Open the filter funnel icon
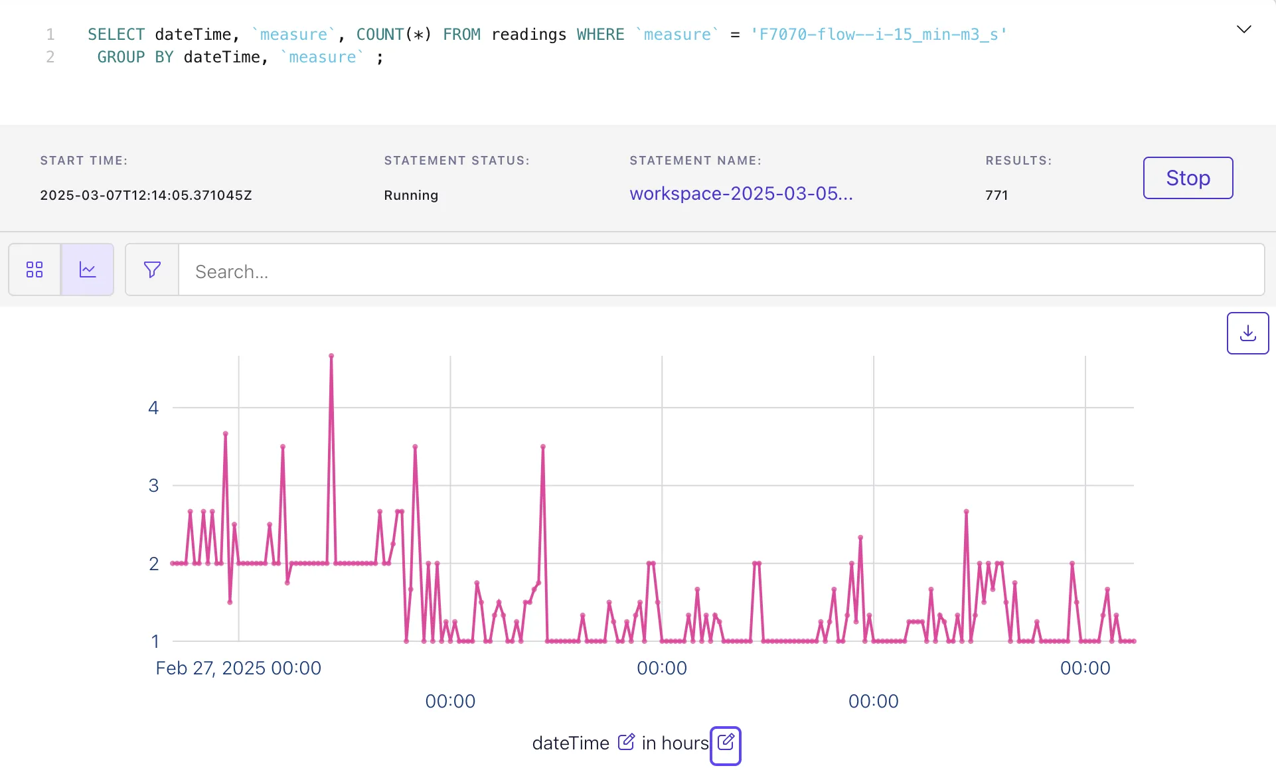The width and height of the screenshot is (1276, 770). pos(151,269)
